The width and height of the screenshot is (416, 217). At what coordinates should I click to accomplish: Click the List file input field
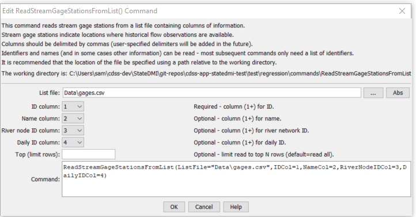click(211, 93)
